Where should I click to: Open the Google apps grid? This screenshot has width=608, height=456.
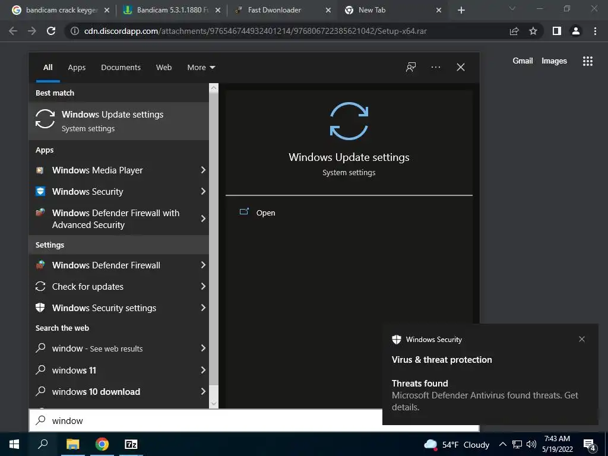(x=587, y=61)
